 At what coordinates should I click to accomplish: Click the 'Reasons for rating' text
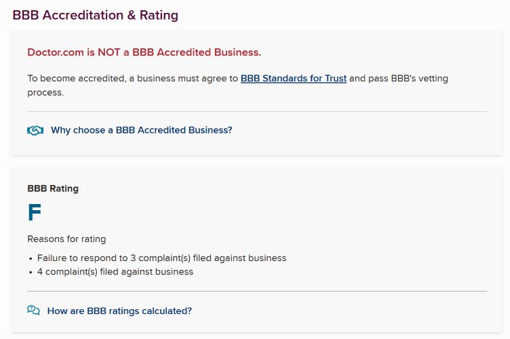(x=66, y=239)
